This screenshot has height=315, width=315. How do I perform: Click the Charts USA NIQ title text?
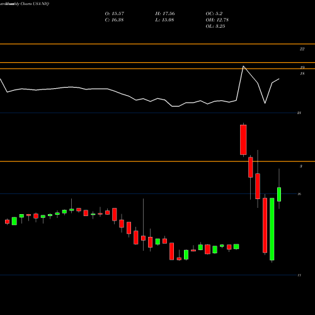click(35, 4)
